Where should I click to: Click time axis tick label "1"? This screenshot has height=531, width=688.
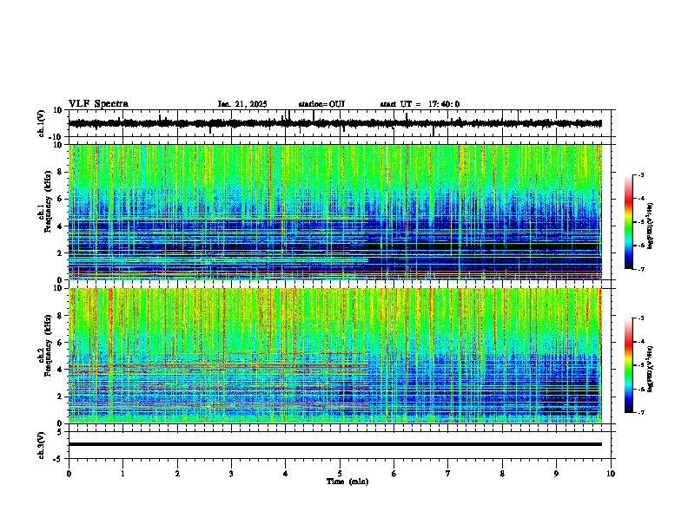122,474
